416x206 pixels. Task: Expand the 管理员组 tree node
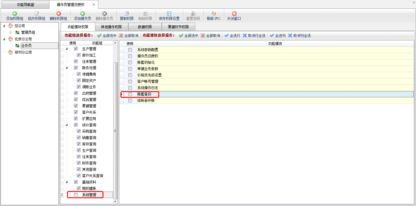(x=11, y=32)
